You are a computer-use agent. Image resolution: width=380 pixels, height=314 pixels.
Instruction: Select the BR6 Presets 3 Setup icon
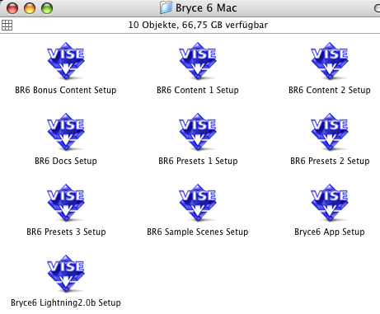[x=66, y=203]
